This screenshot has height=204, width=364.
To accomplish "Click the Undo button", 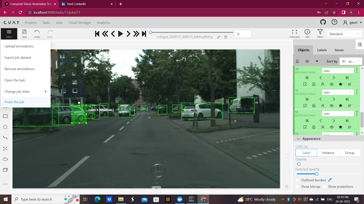I will 37,34.
